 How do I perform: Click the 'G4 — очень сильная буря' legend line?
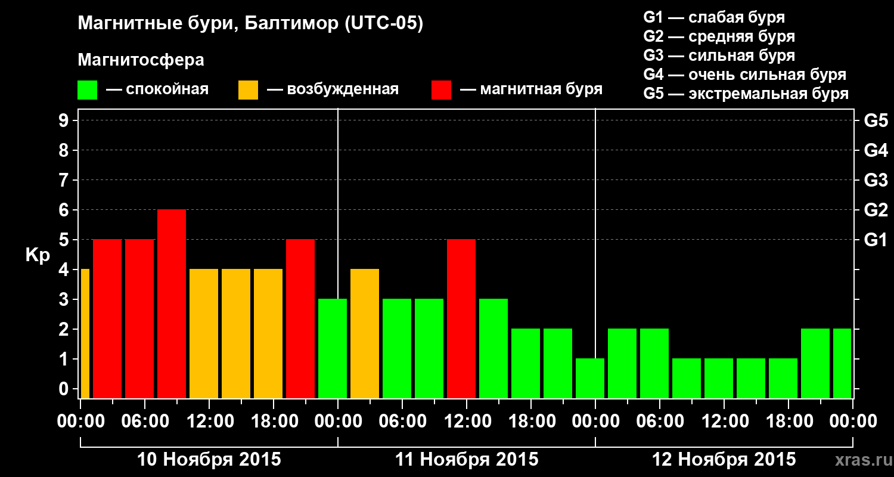[x=744, y=75]
